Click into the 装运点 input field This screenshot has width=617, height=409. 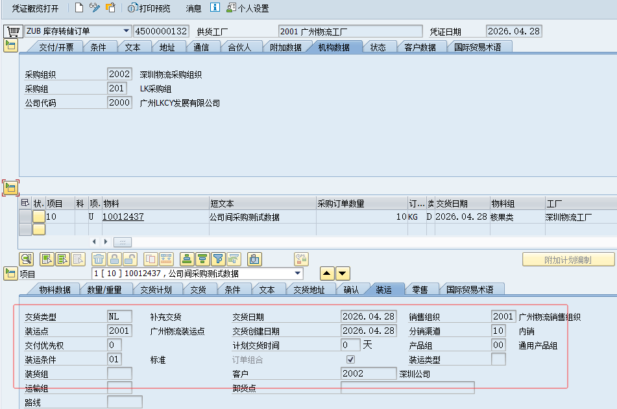[x=119, y=331]
